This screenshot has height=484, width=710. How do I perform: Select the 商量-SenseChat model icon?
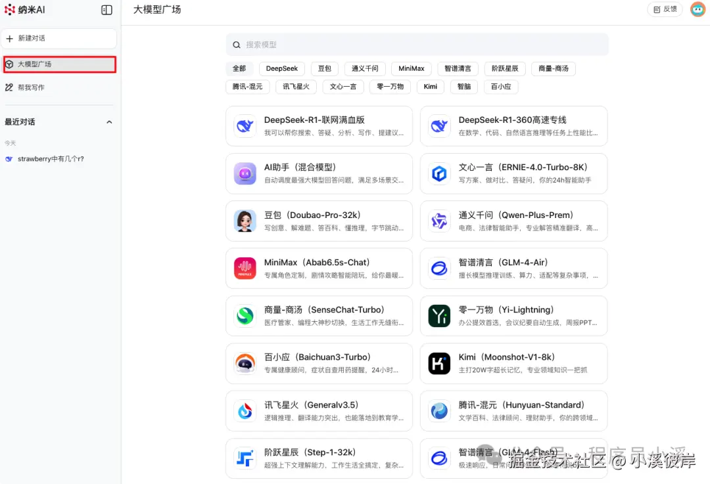click(244, 315)
